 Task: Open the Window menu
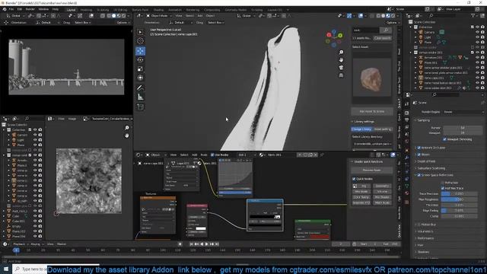43,9
